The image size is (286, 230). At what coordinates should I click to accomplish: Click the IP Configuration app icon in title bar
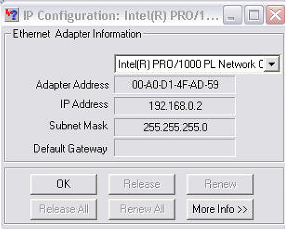12,15
